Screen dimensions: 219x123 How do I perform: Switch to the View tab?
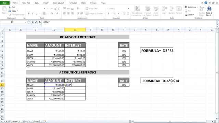click(103, 3)
